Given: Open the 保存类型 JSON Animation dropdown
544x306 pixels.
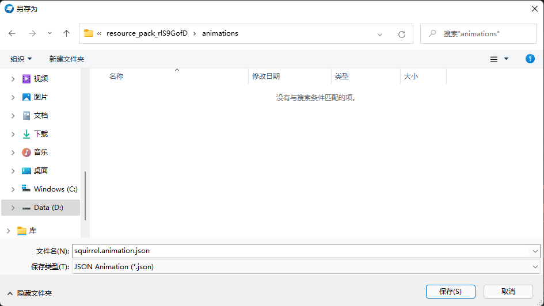Looking at the screenshot, I should coord(306,266).
